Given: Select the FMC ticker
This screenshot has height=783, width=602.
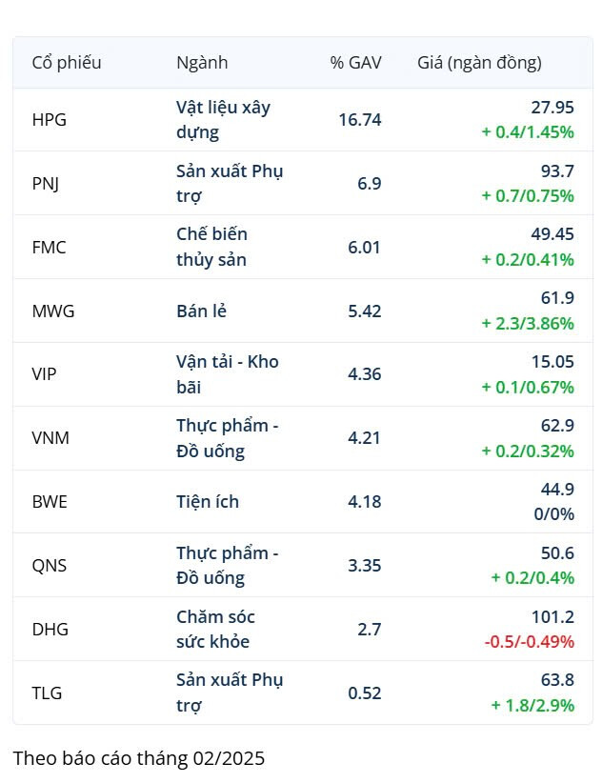Looking at the screenshot, I should (49, 248).
